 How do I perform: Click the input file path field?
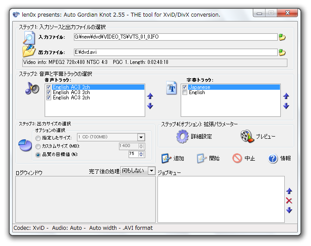click(175, 37)
